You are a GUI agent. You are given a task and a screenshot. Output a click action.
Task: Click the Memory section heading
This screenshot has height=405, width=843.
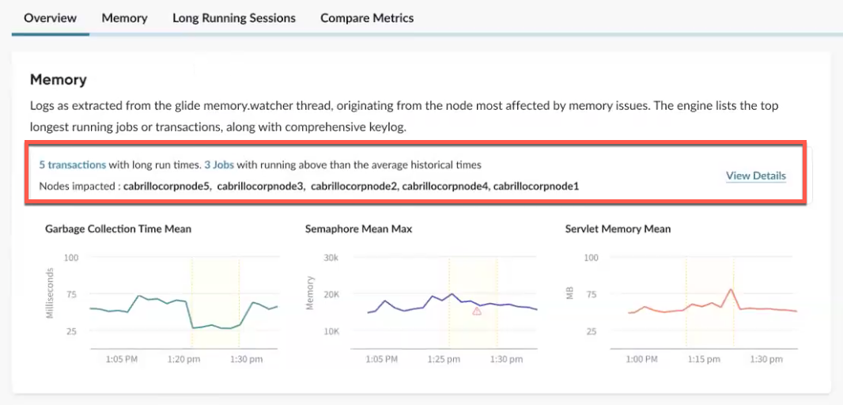(x=58, y=80)
